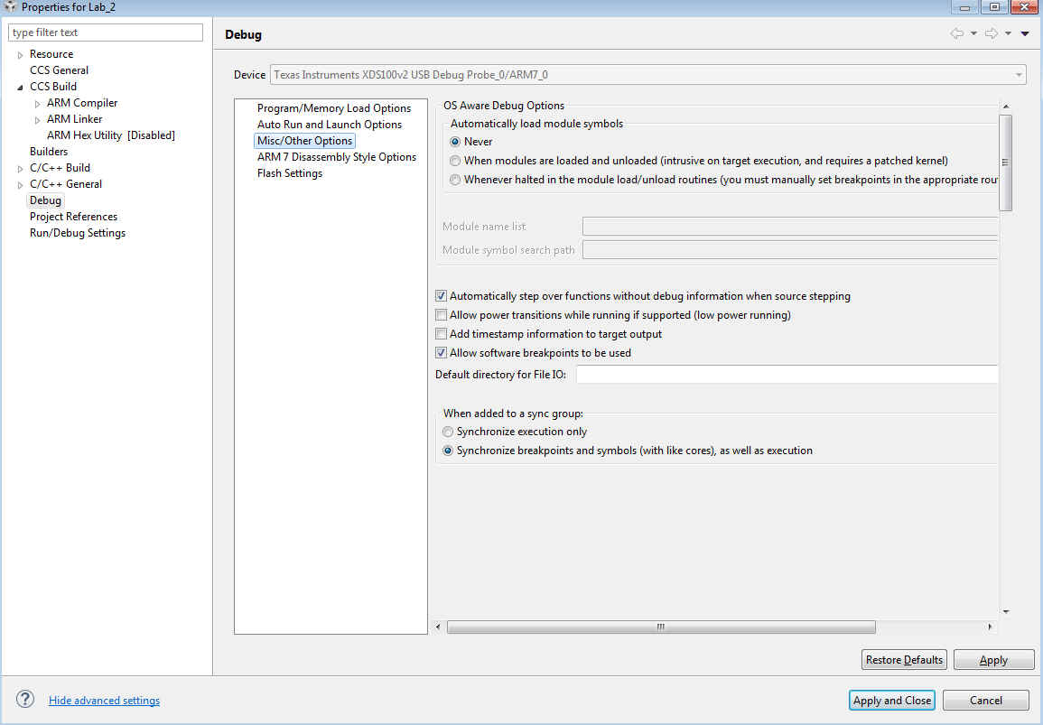Click the forward navigation arrow icon

pyautogui.click(x=992, y=33)
